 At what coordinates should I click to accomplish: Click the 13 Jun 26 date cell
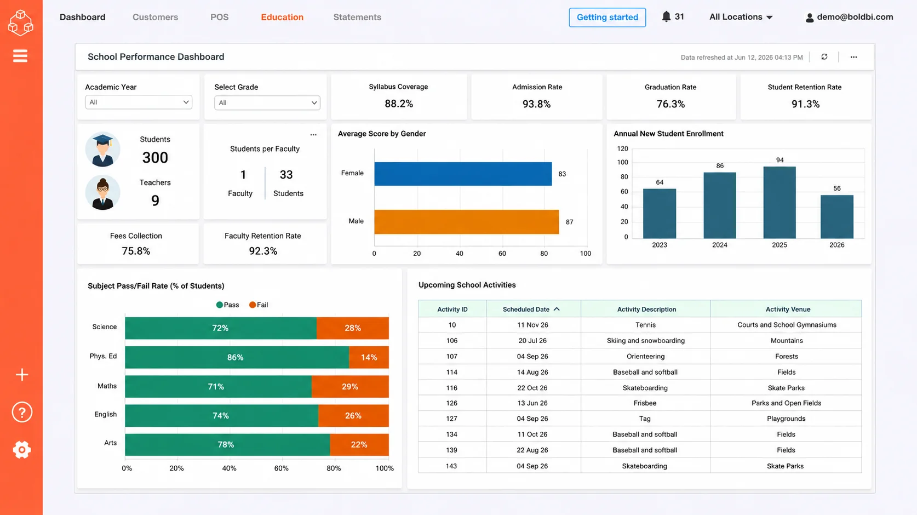tap(532, 403)
